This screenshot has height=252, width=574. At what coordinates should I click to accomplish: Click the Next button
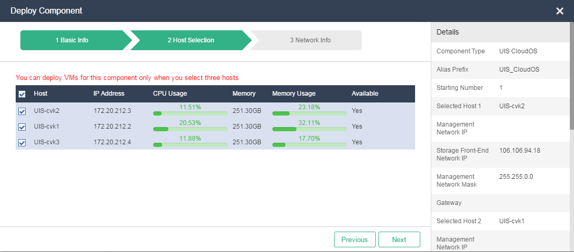399,239
